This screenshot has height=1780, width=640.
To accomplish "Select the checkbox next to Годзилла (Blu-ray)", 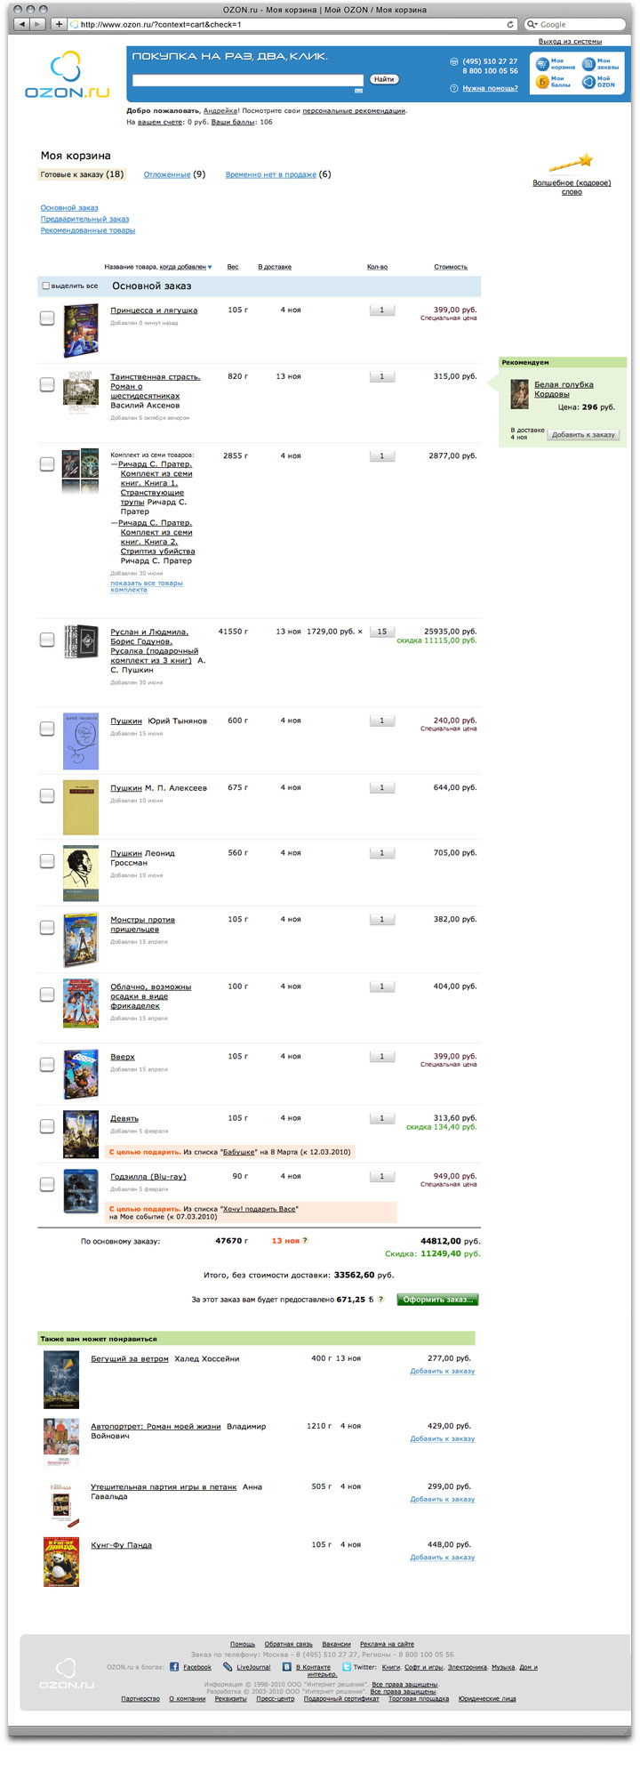I will click(x=47, y=1184).
